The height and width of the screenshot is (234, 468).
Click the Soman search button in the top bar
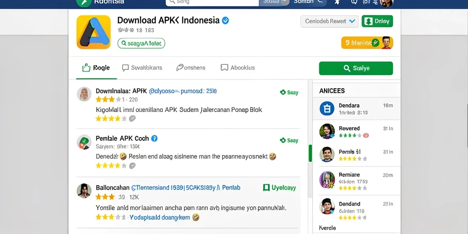[x=308, y=2]
